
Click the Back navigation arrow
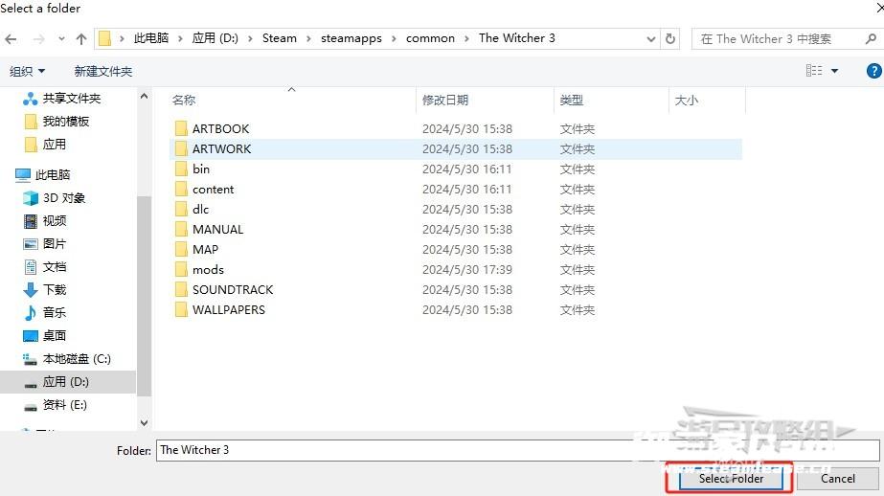click(x=11, y=38)
